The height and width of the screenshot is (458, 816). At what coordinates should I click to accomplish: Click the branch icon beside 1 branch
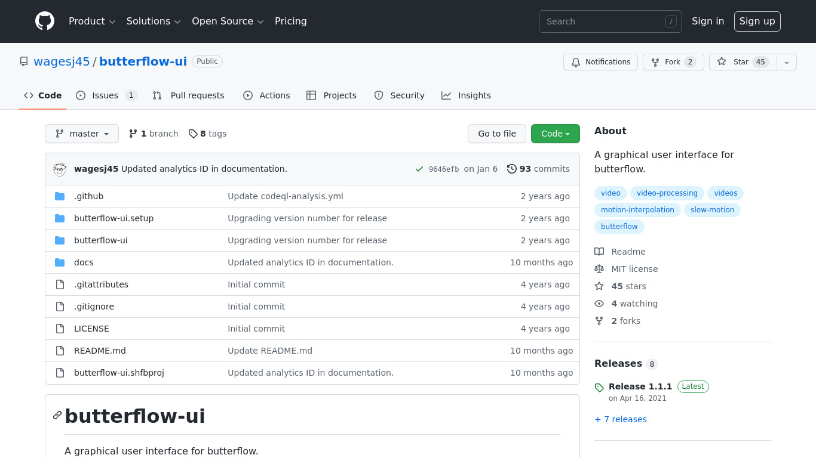(133, 134)
